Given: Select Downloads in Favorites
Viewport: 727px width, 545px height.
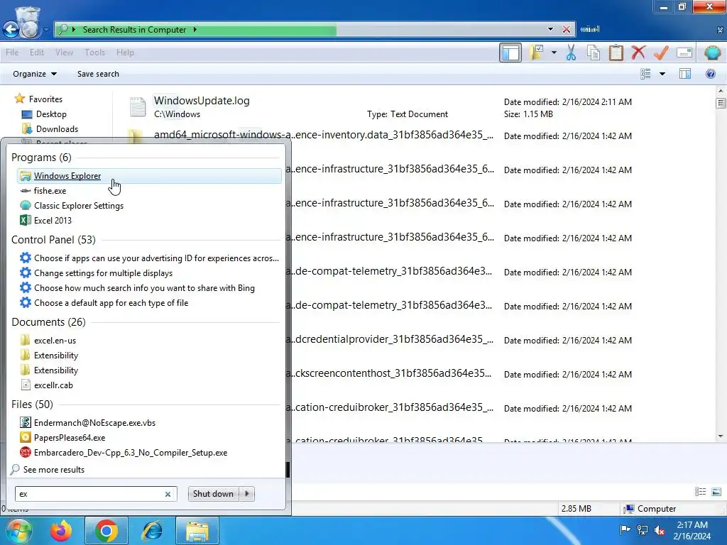Looking at the screenshot, I should tap(57, 129).
